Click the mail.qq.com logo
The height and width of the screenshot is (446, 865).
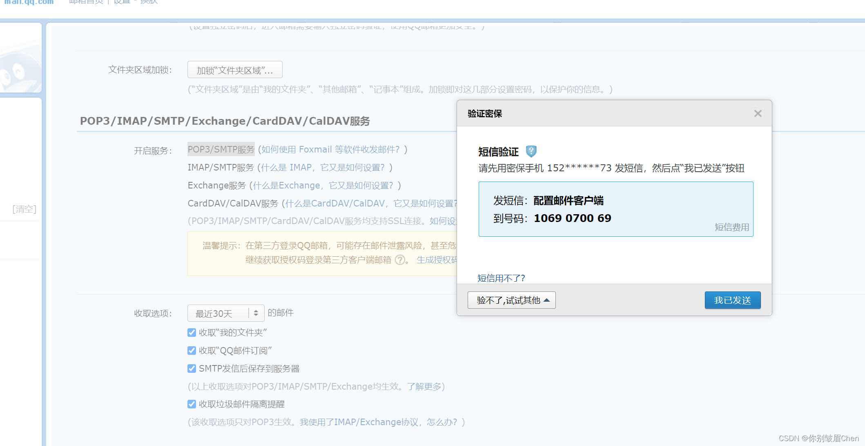(x=29, y=2)
